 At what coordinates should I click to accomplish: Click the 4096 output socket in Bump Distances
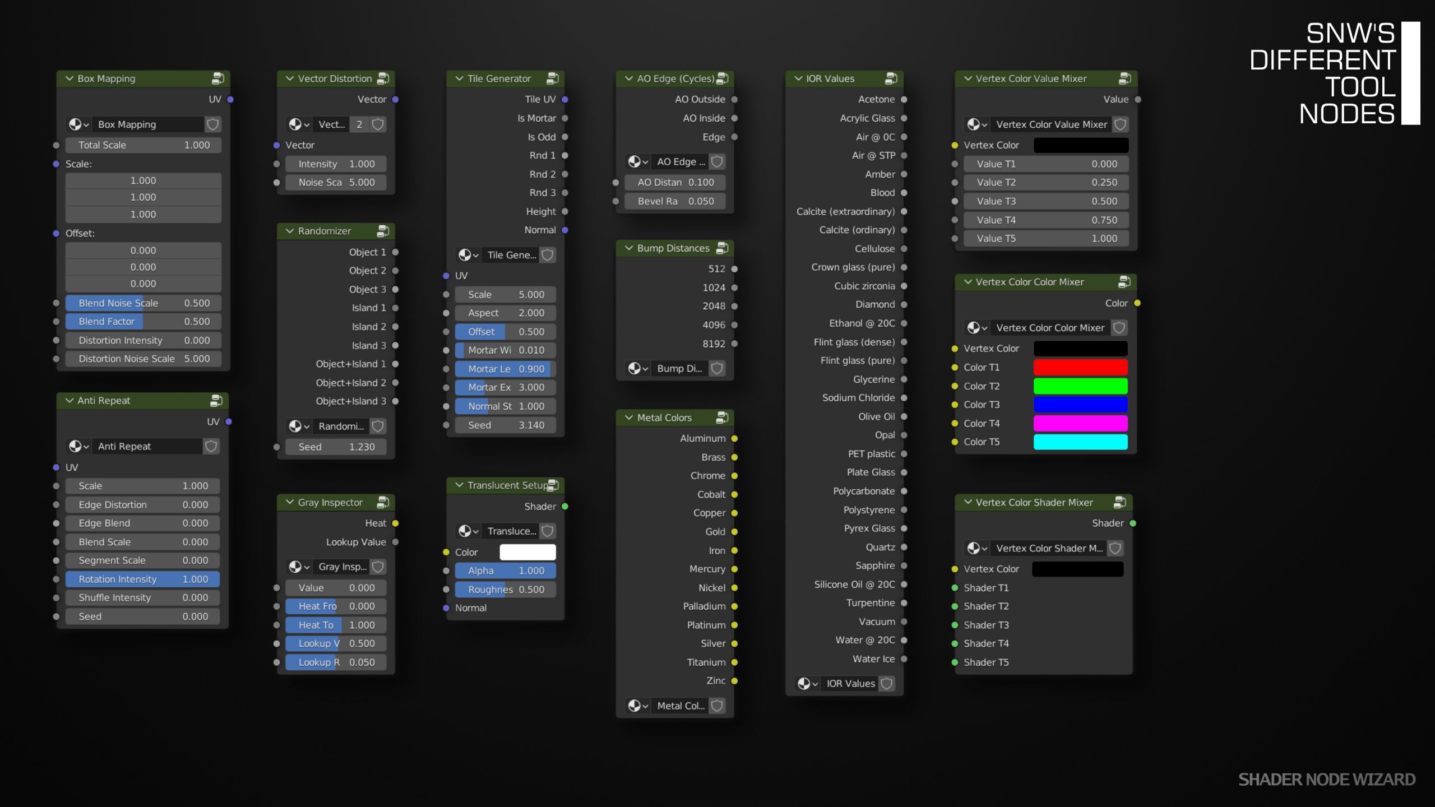click(x=734, y=325)
